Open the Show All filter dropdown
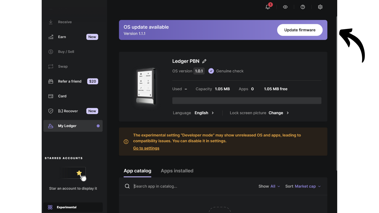 click(275, 186)
